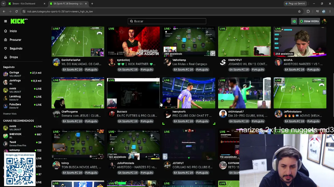This screenshot has width=334, height=187.
Task: Open the browser media controls icon
Action: point(317,11)
